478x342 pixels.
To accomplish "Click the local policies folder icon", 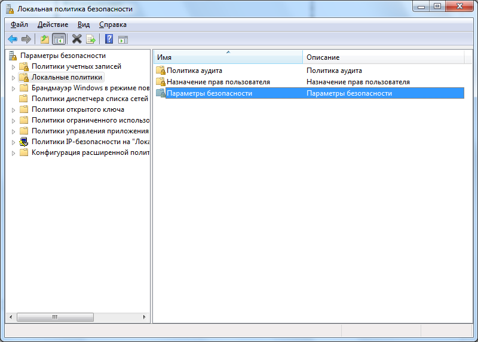I will click(x=24, y=77).
